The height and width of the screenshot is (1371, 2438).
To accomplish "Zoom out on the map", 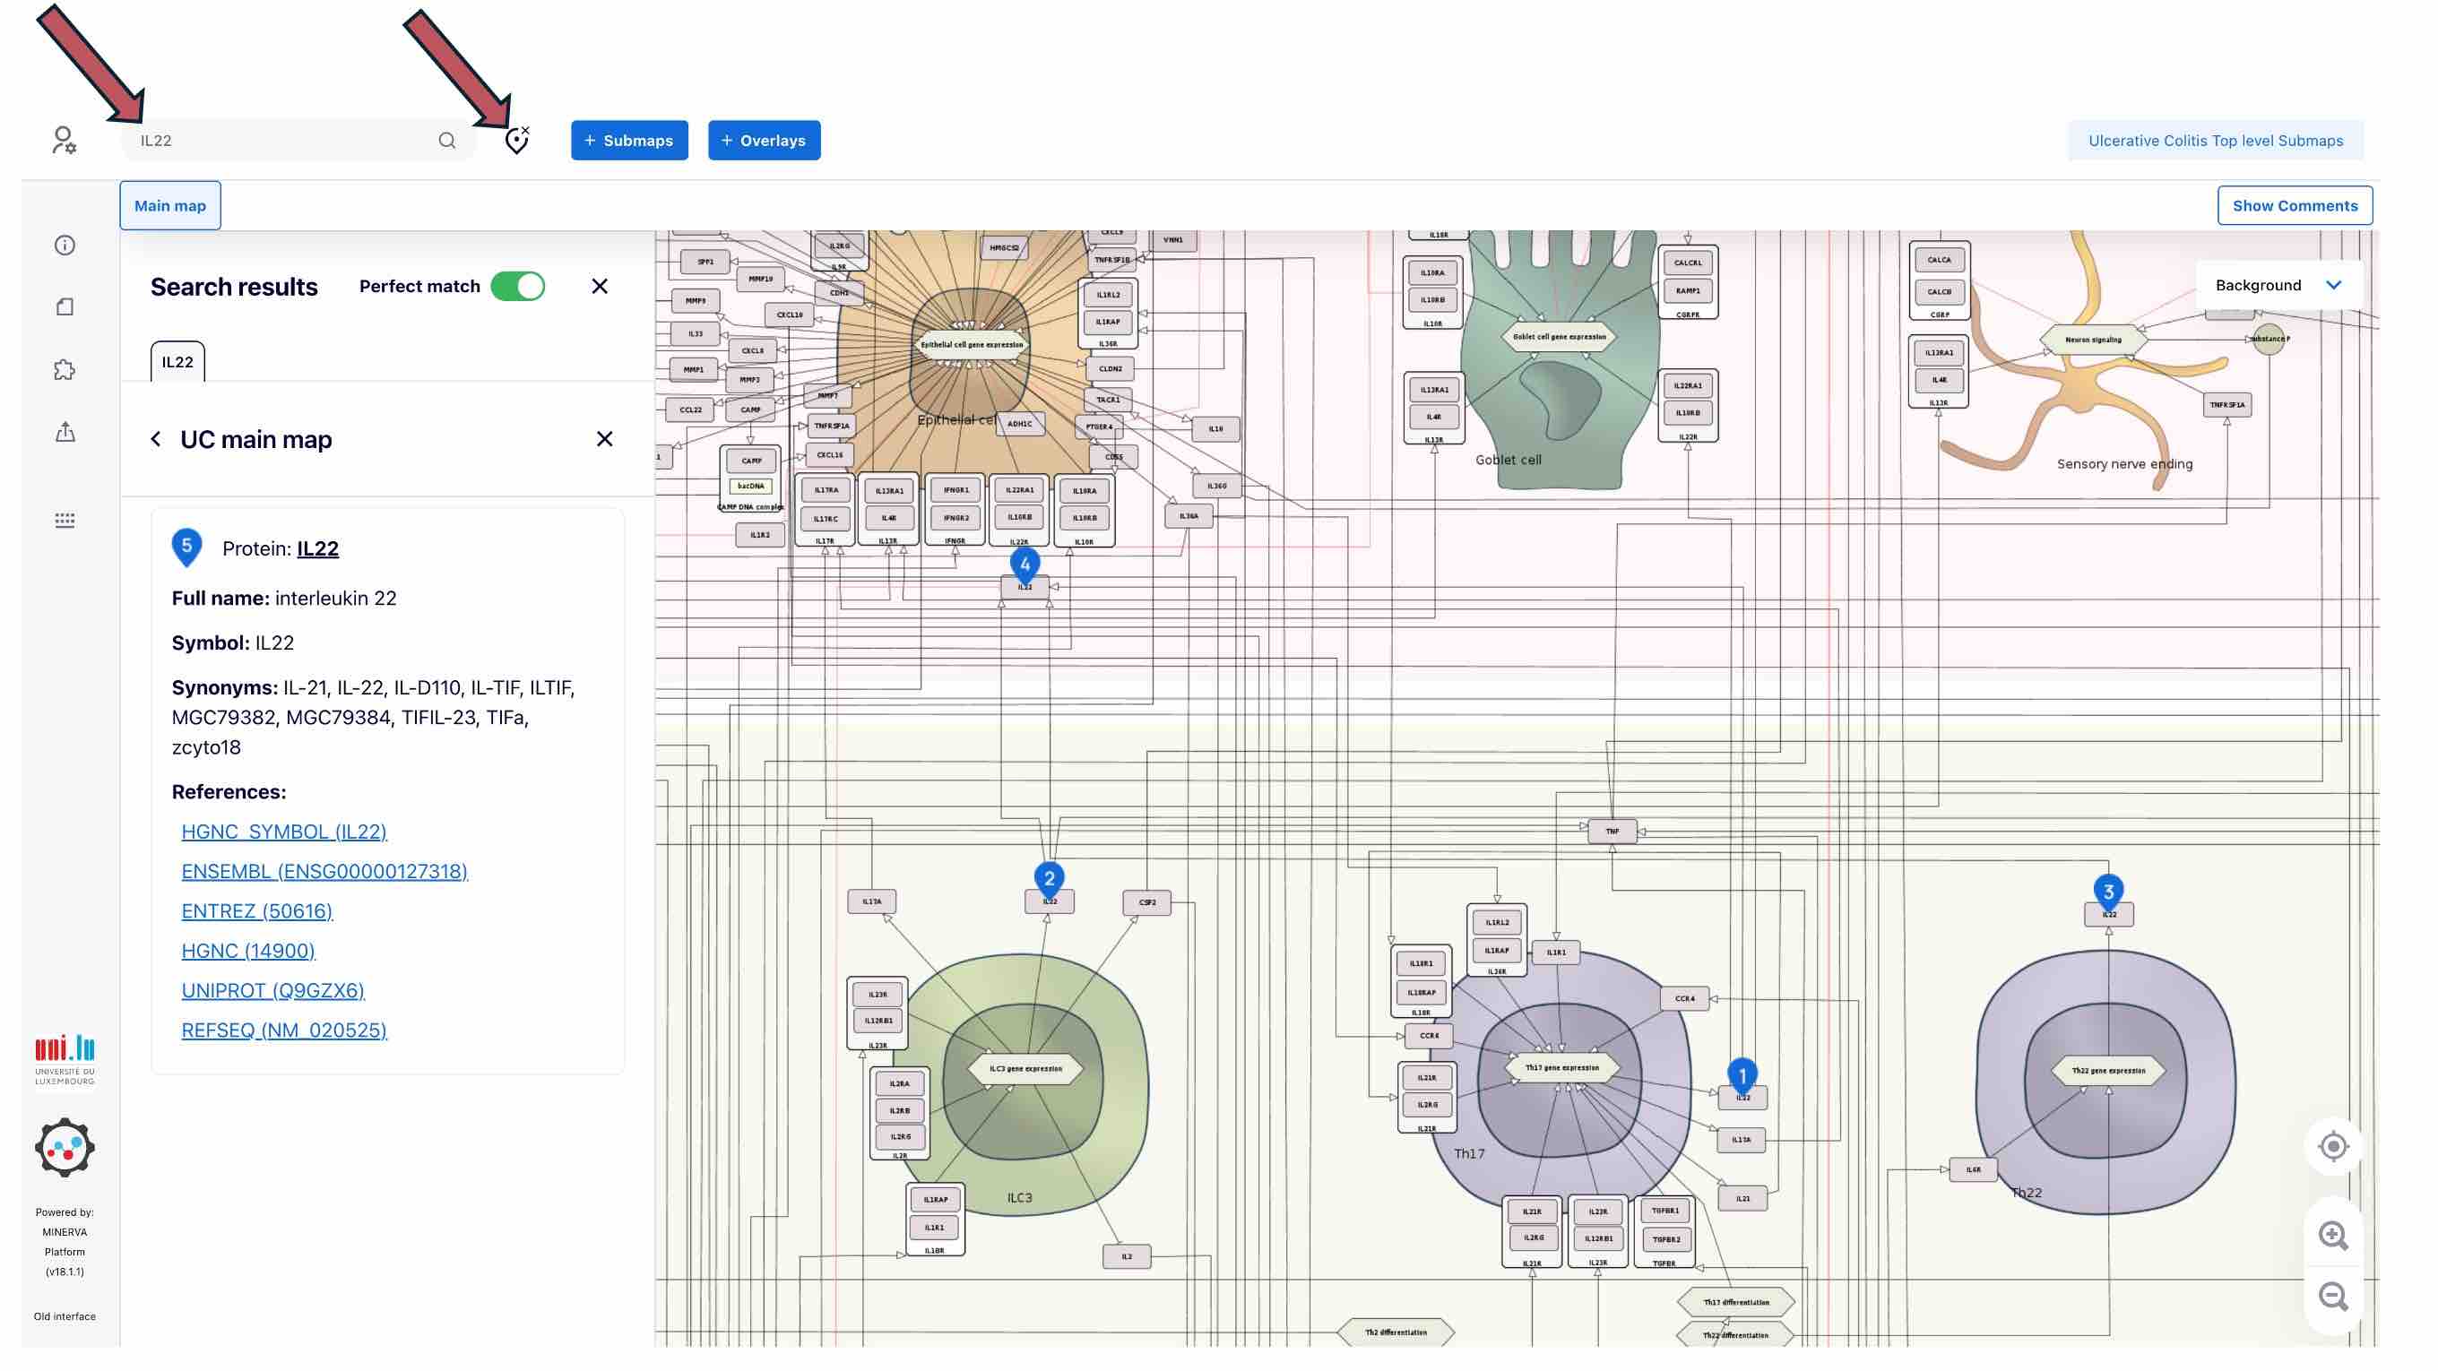I will [x=2332, y=1296].
